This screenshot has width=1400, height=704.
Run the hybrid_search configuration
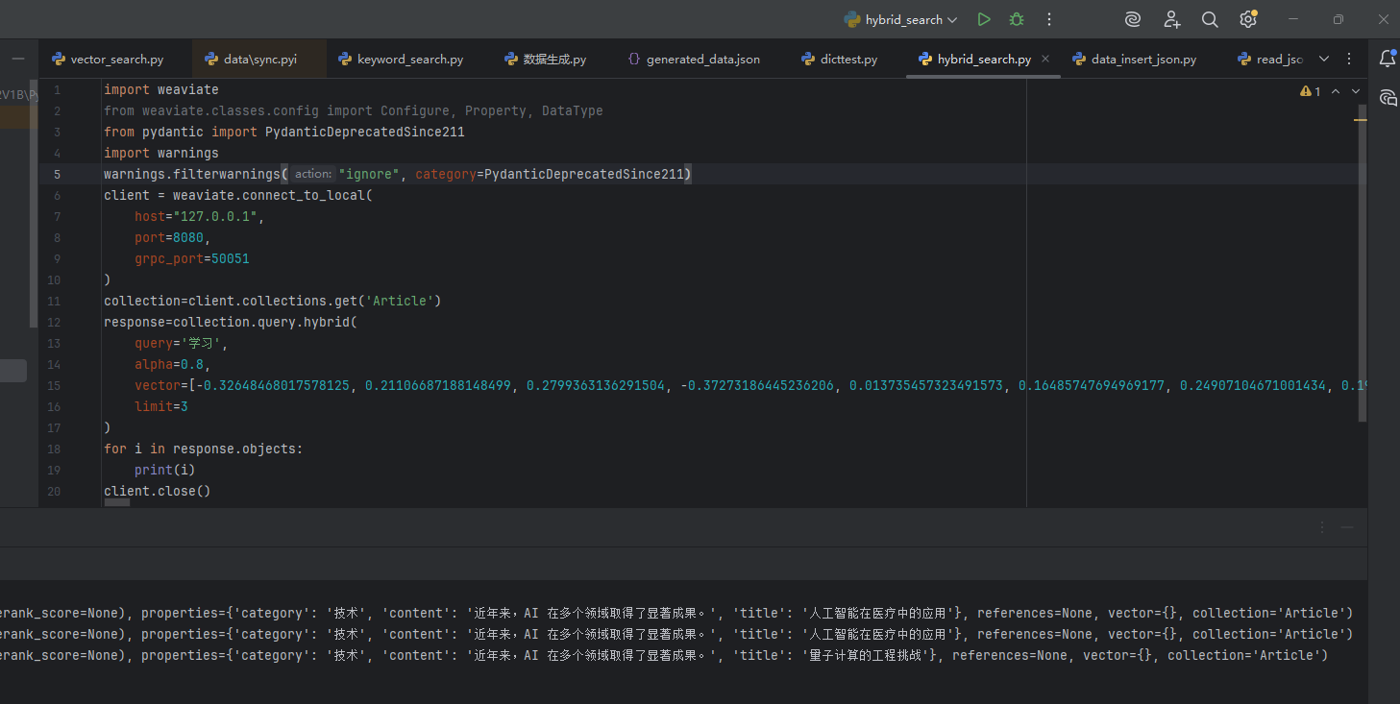coord(983,18)
